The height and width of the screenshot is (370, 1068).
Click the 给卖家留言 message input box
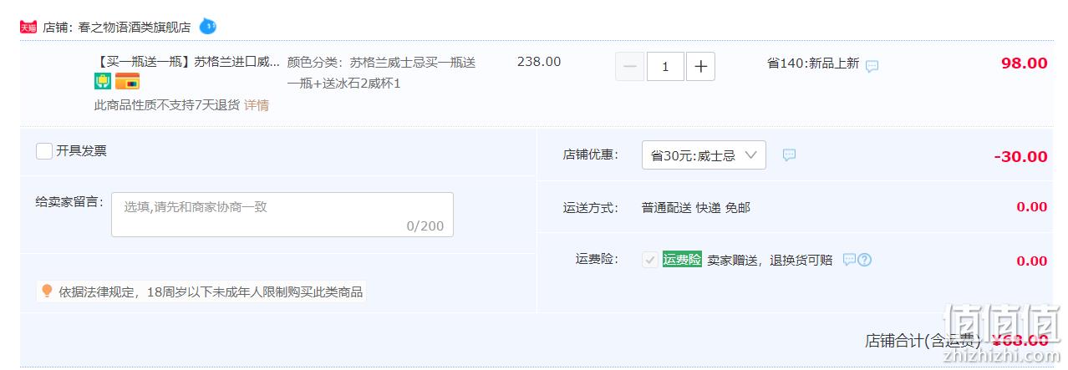[x=282, y=215]
